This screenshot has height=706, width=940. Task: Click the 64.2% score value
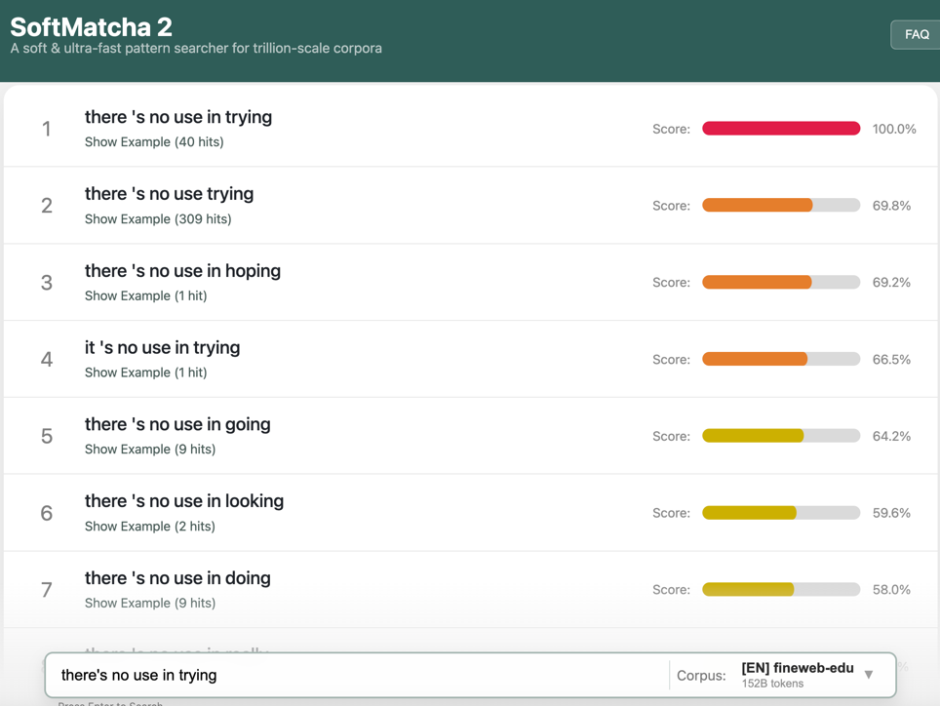click(x=891, y=436)
